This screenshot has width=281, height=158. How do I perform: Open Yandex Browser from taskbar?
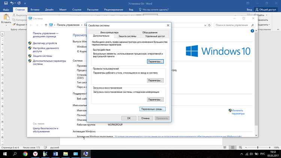click(x=35, y=154)
